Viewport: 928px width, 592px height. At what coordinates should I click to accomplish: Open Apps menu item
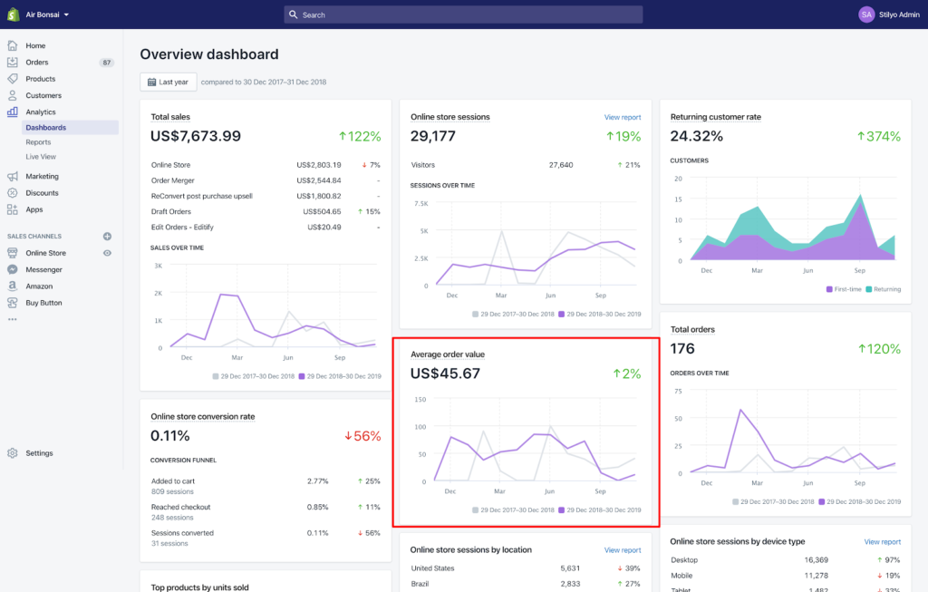point(34,209)
